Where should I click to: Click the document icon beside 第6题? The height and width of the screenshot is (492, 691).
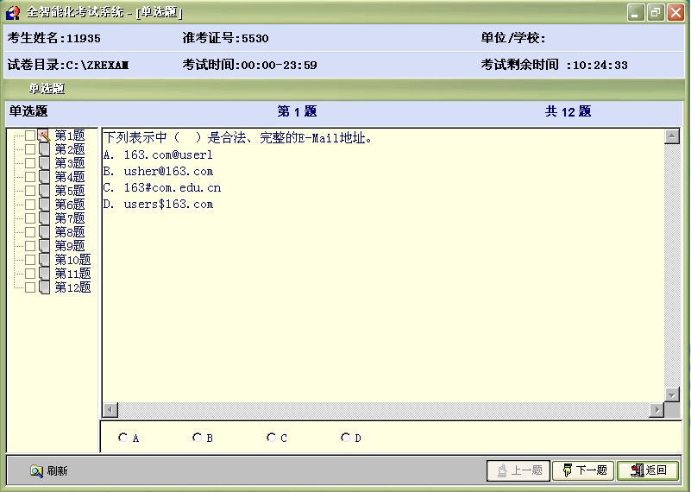pyautogui.click(x=44, y=205)
